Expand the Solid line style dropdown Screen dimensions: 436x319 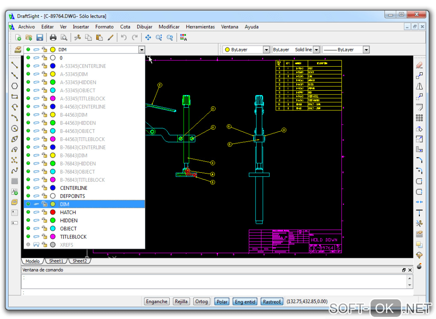316,50
